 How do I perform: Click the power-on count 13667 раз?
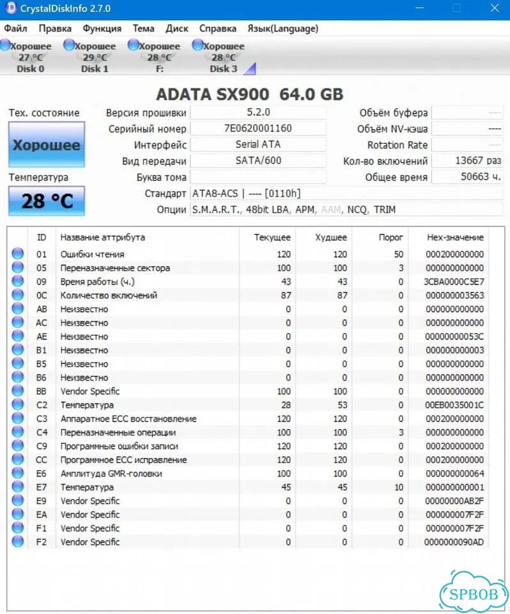(x=467, y=161)
